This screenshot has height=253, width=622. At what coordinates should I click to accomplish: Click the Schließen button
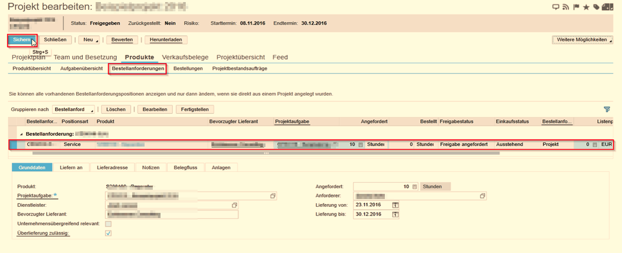pos(55,40)
